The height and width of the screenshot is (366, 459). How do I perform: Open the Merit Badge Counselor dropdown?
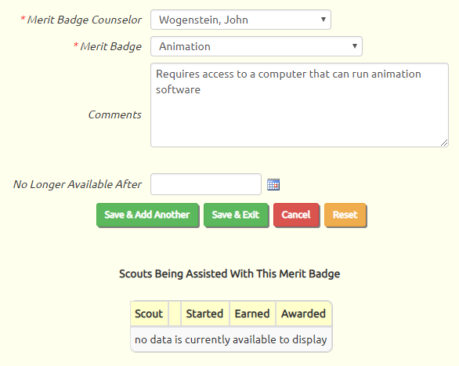point(240,20)
